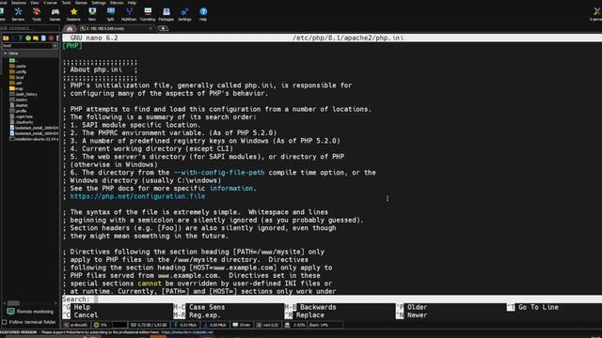The height and width of the screenshot is (338, 602).
Task: Open the Help question-mark toolbar icon
Action: coord(203,14)
